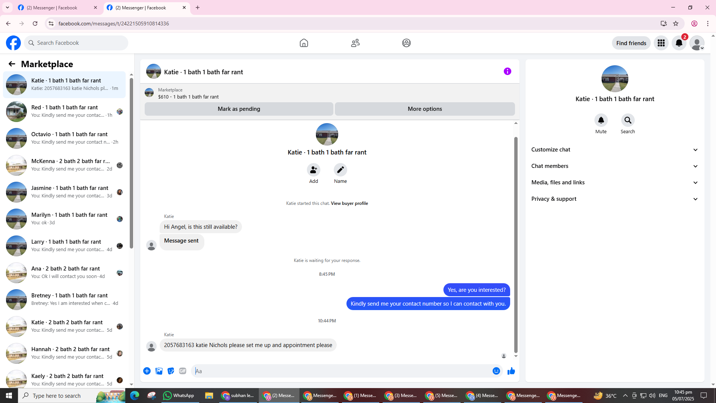Edit chat name with pencil icon
This screenshot has width=716, height=403.
340,170
